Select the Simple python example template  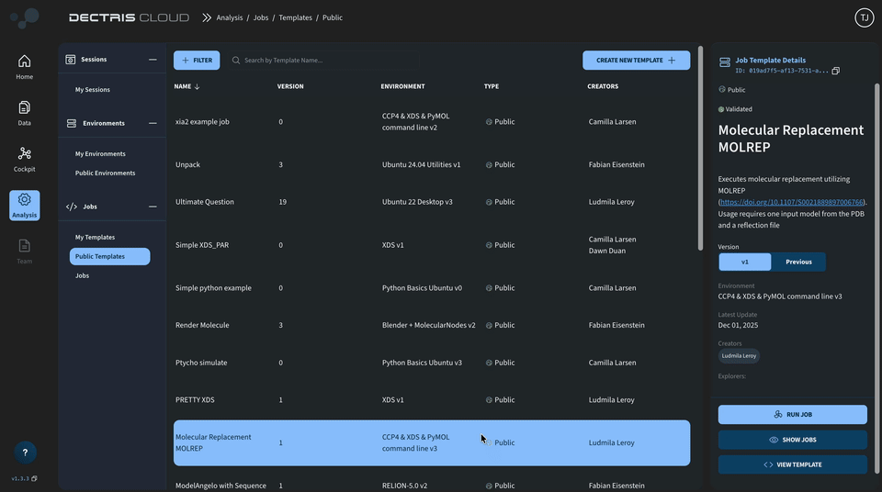(432, 288)
